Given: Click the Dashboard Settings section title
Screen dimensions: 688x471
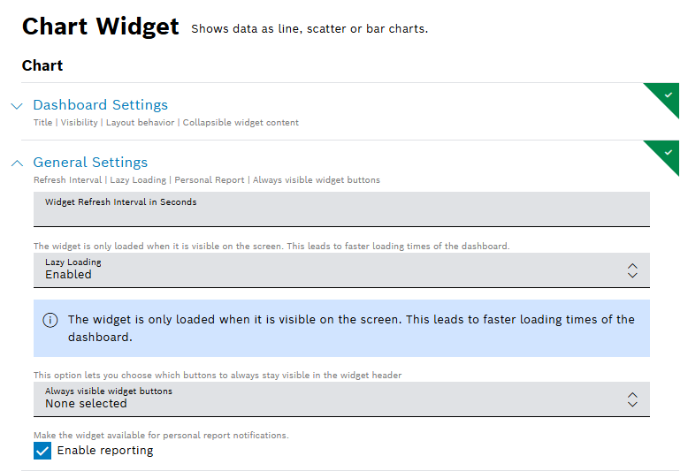Looking at the screenshot, I should tap(100, 105).
